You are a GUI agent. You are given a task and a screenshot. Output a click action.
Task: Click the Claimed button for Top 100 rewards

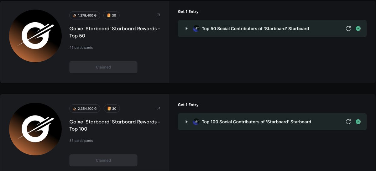(103, 160)
